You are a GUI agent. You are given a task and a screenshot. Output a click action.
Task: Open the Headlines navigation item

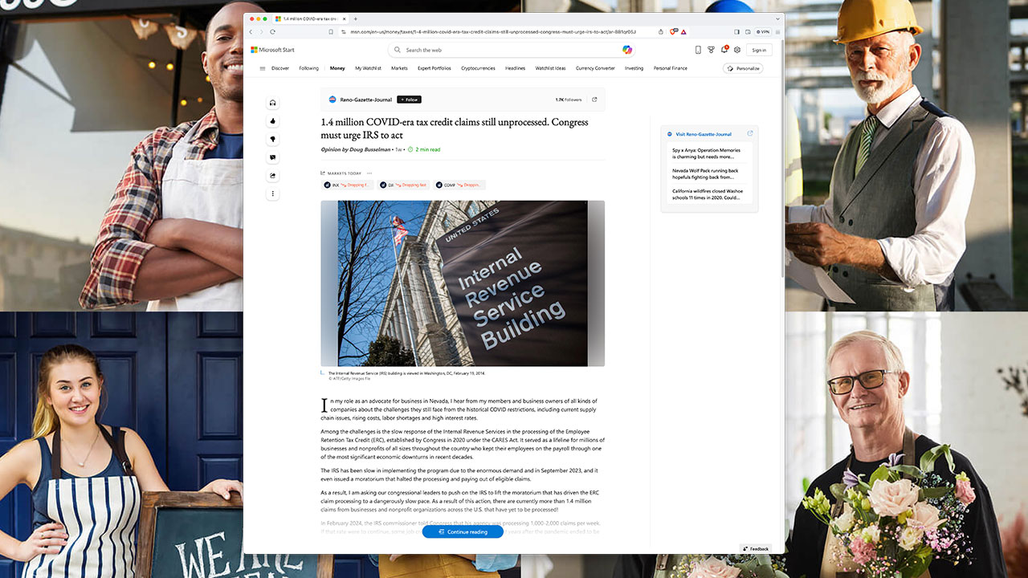pyautogui.click(x=515, y=68)
